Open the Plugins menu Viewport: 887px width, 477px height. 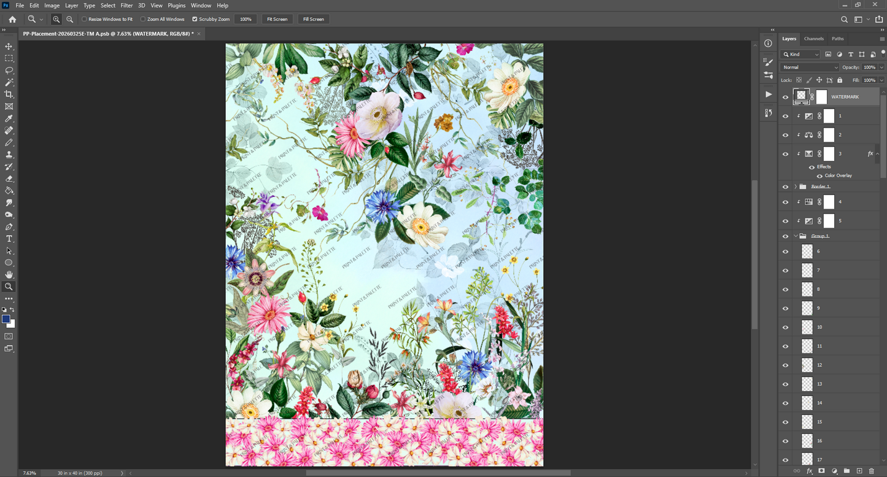(x=177, y=6)
